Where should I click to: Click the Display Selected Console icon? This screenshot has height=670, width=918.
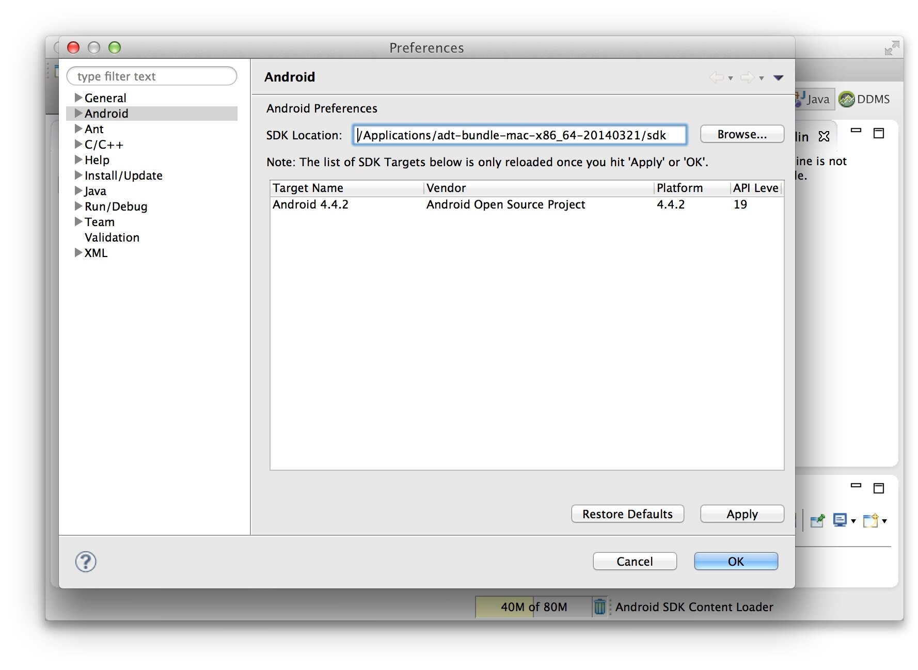point(840,521)
